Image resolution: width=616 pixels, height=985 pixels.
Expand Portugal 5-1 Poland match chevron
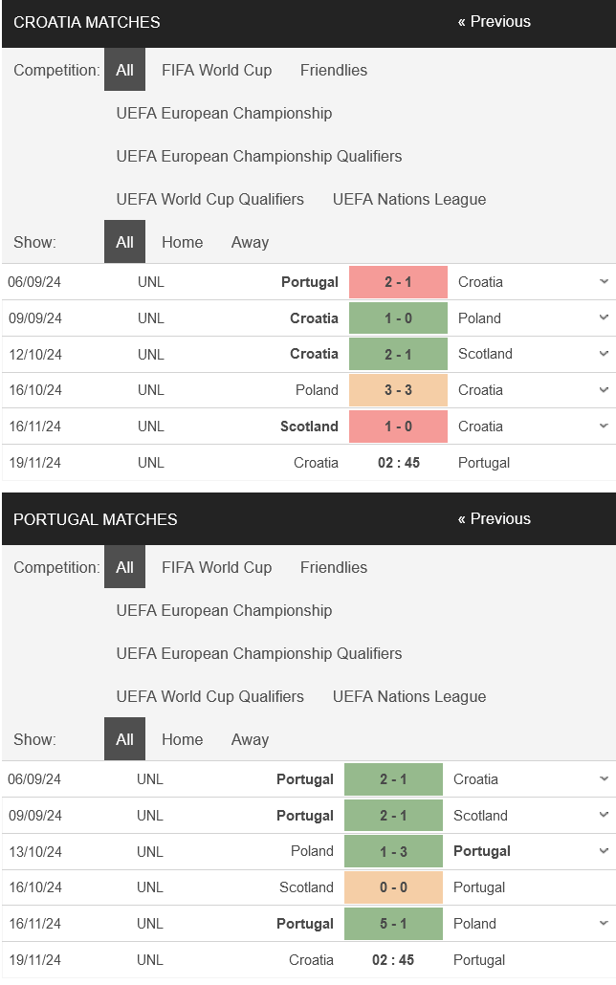tap(604, 924)
